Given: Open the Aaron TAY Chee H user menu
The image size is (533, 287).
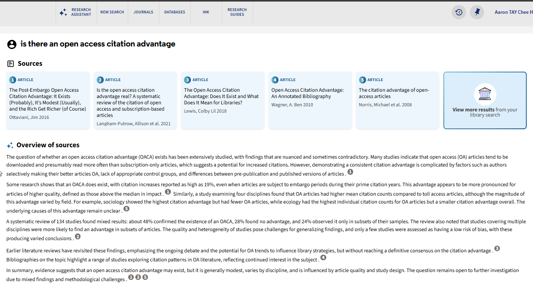Looking at the screenshot, I should pos(514,12).
